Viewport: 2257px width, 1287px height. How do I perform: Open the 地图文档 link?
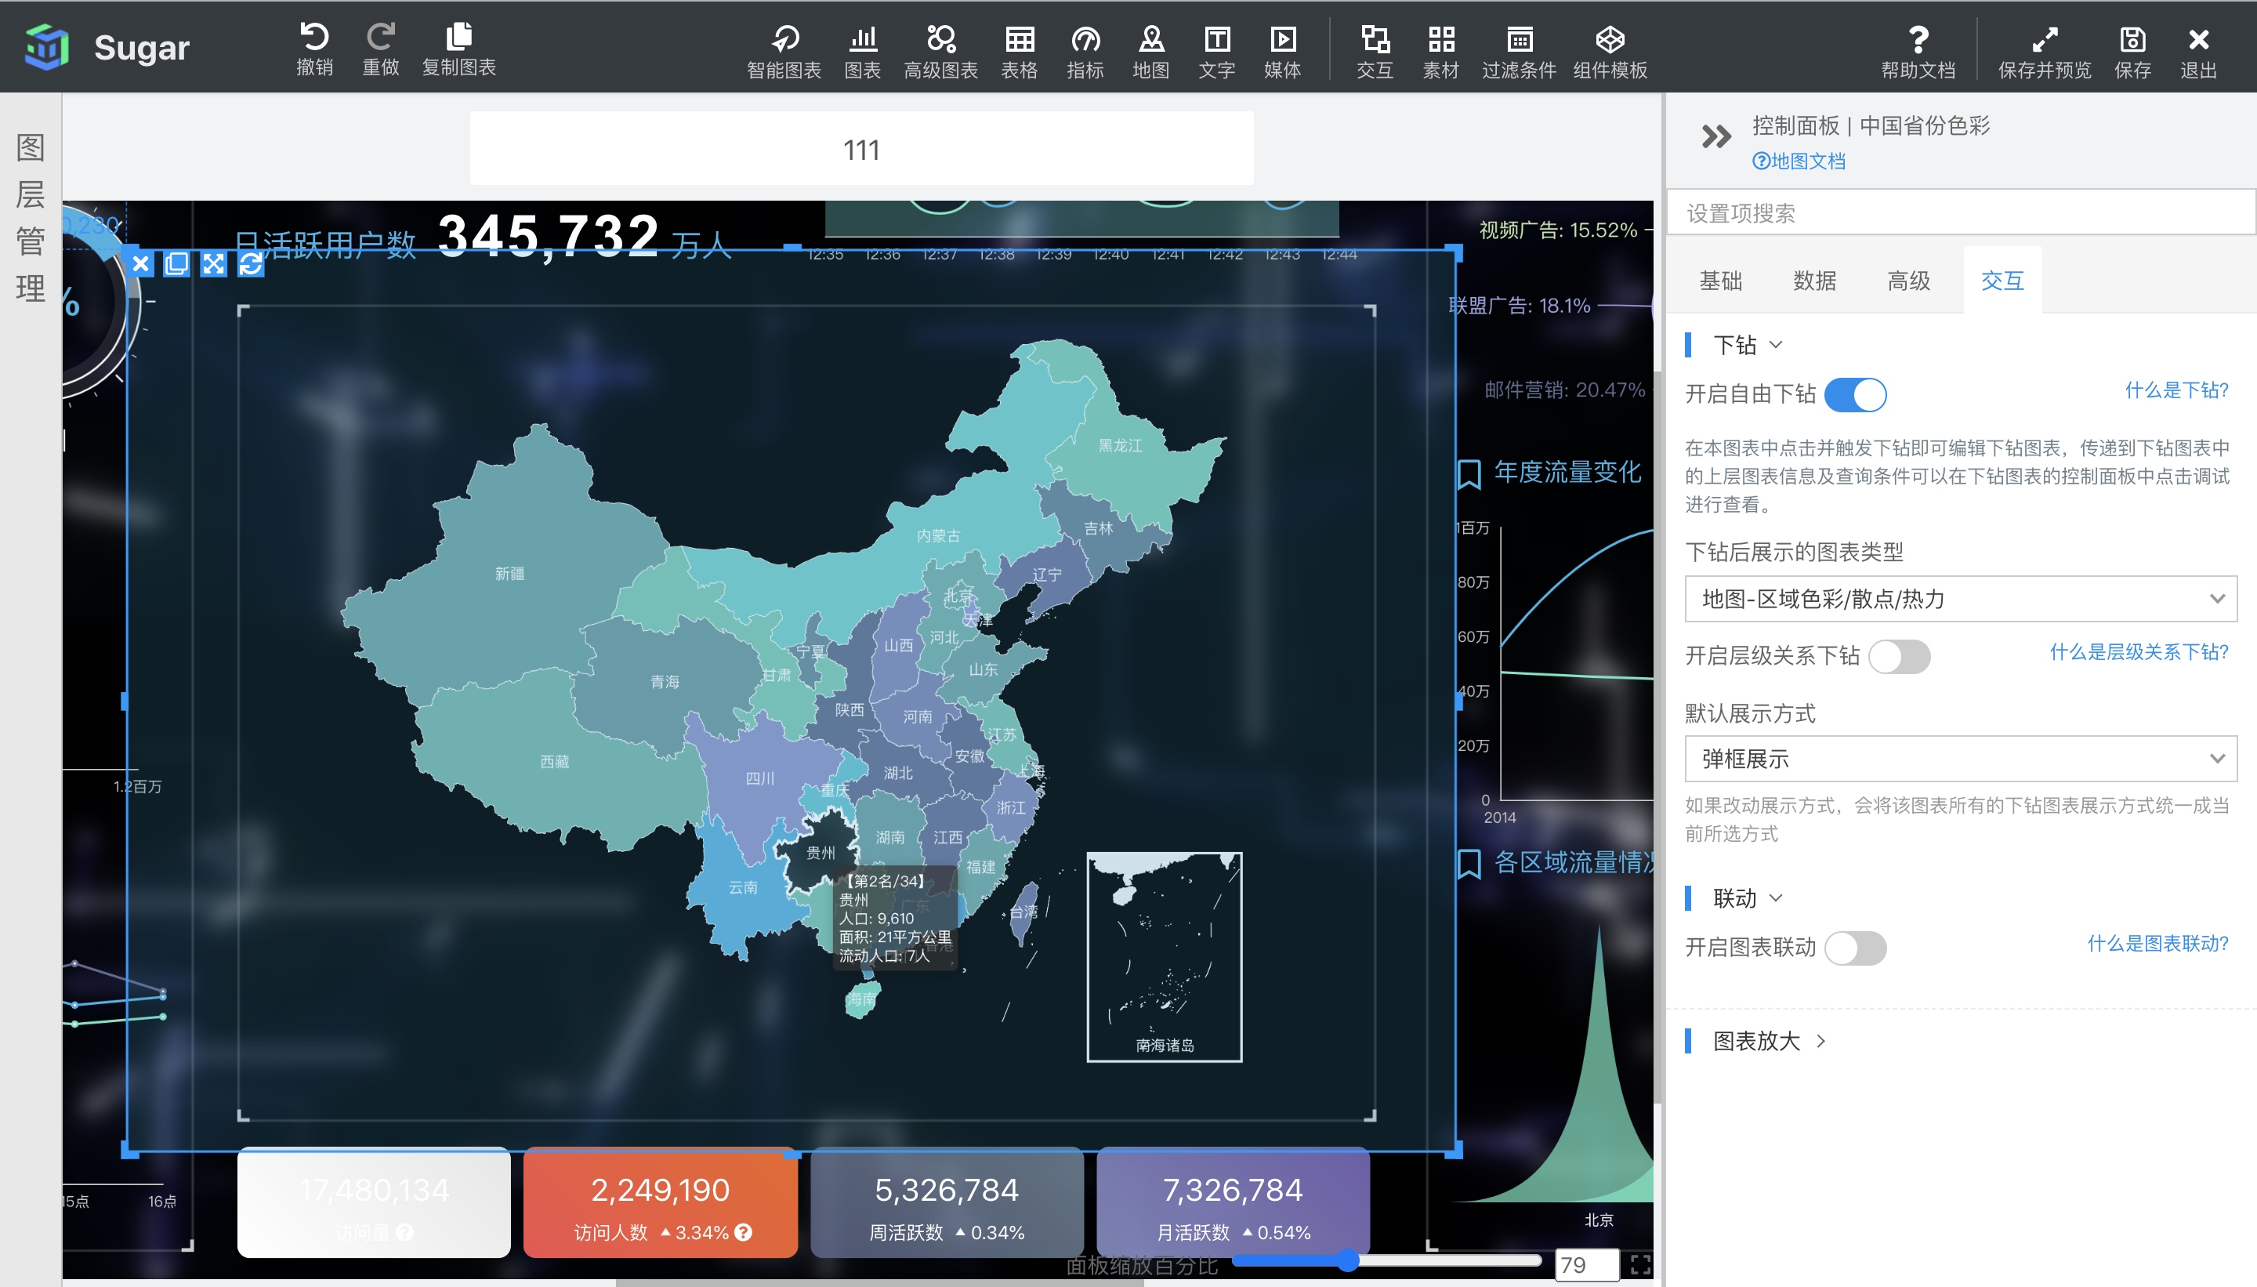pos(1799,161)
